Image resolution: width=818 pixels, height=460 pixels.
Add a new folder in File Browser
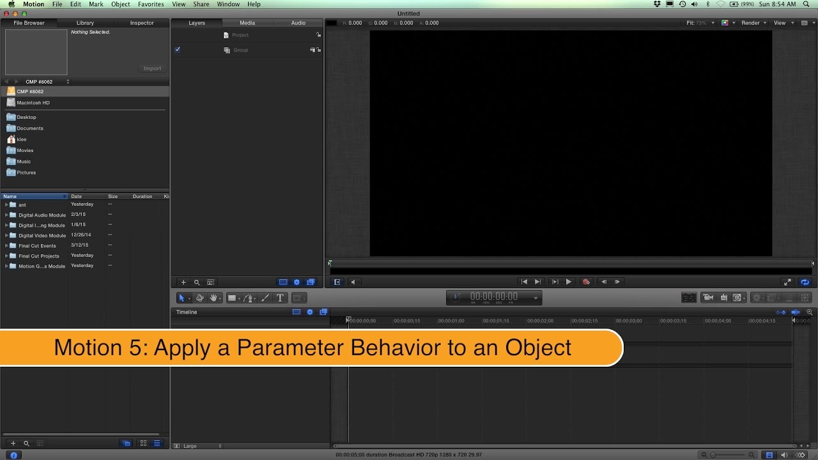click(x=13, y=443)
